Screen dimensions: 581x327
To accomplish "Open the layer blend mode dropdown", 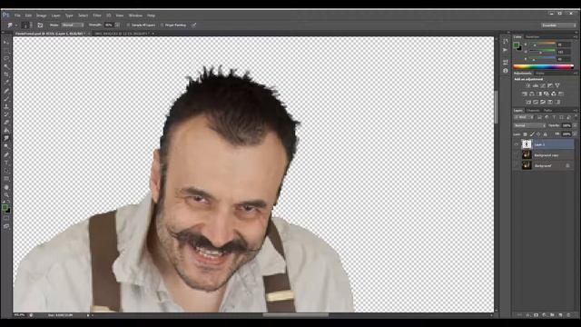I will coord(530,125).
